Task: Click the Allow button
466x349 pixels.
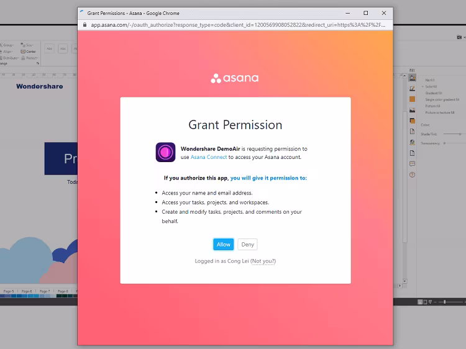Action: [223, 245]
